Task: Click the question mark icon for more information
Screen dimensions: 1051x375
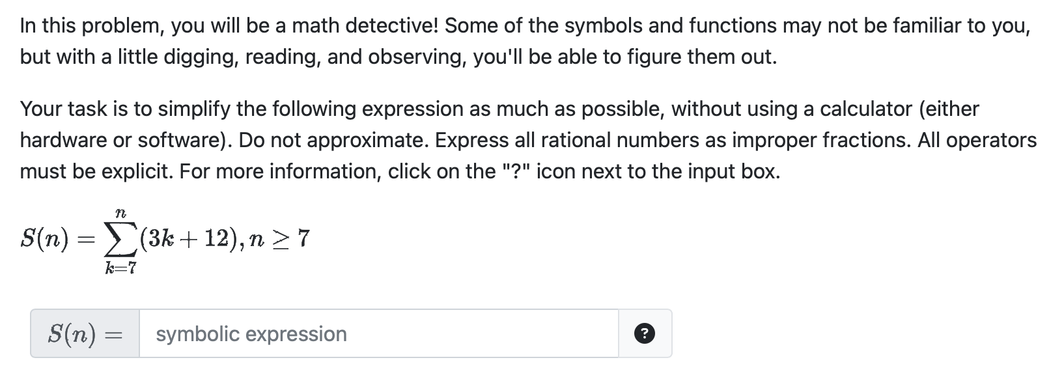Action: (643, 333)
